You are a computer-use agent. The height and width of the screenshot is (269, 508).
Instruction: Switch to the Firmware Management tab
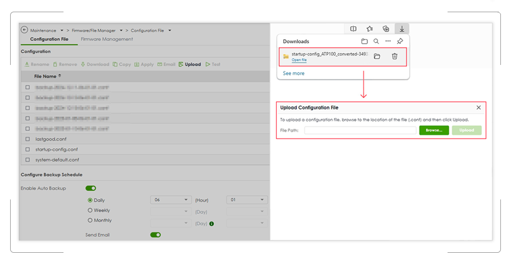[x=107, y=39]
